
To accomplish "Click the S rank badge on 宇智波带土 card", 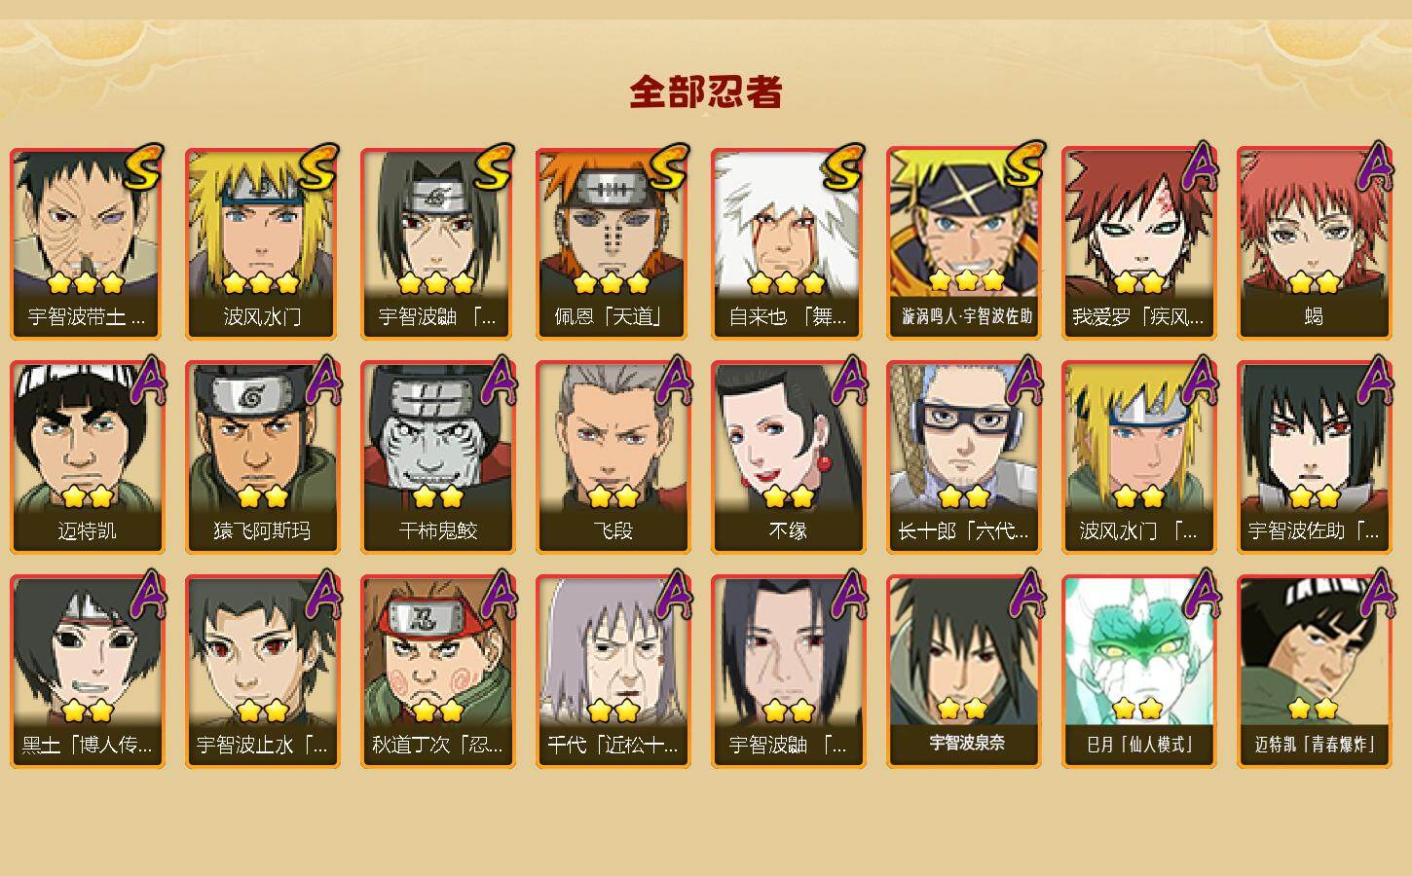I will coord(144,167).
